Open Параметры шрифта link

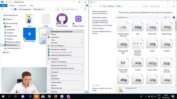click(100, 18)
